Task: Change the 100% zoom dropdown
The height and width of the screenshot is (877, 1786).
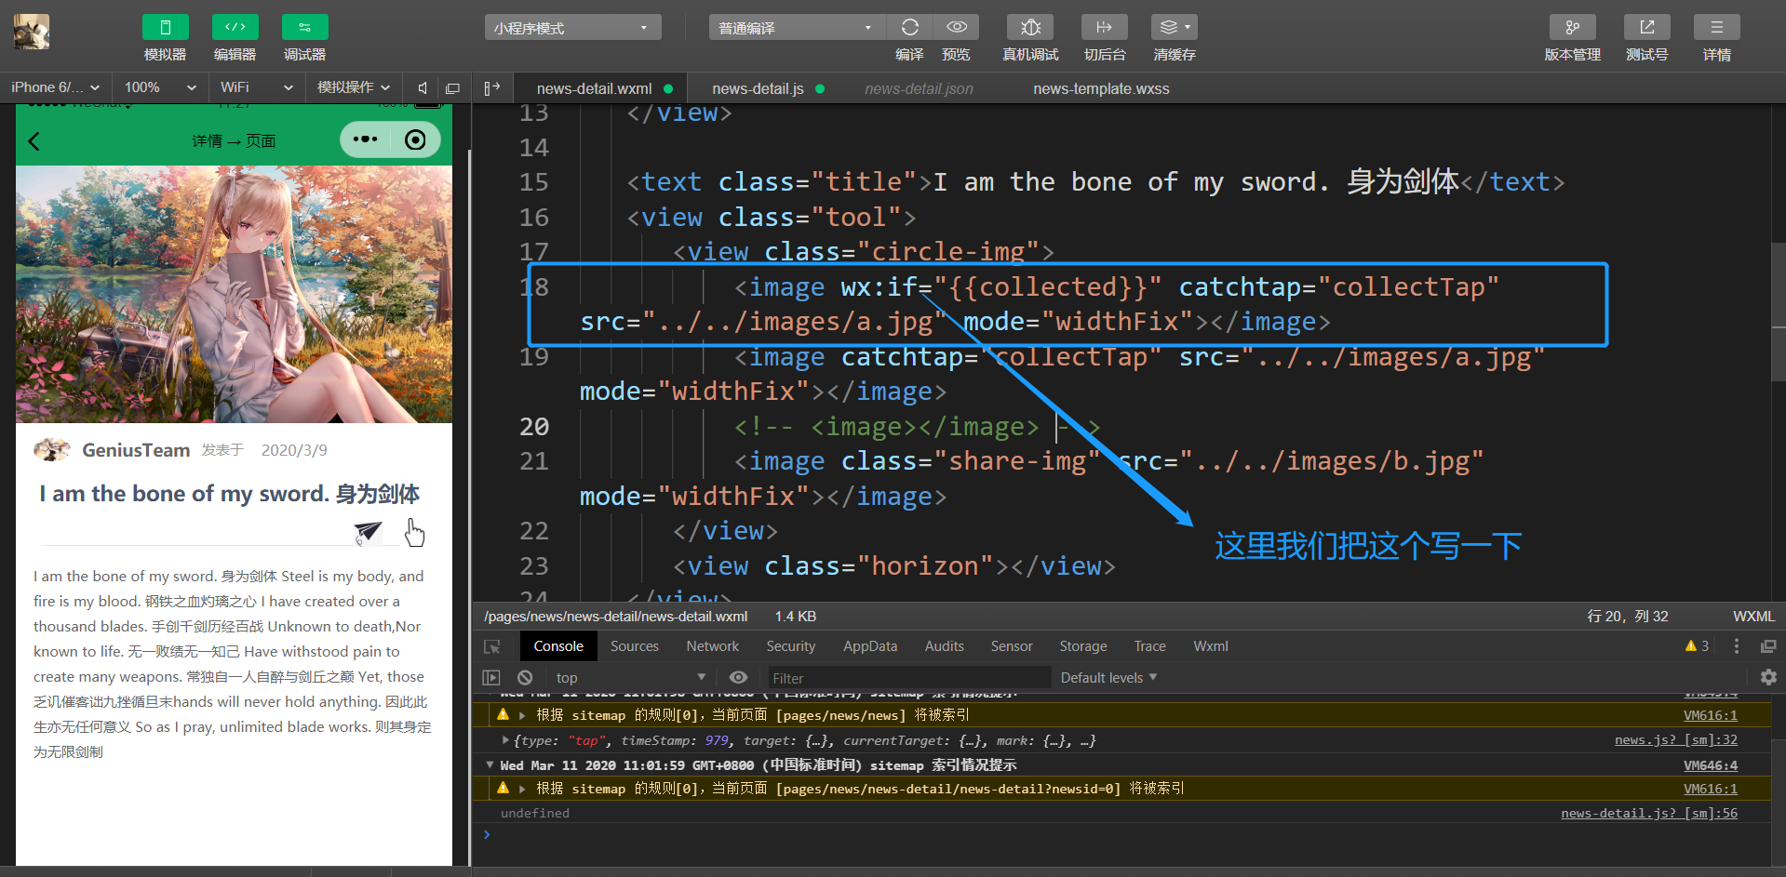Action: pos(160,87)
